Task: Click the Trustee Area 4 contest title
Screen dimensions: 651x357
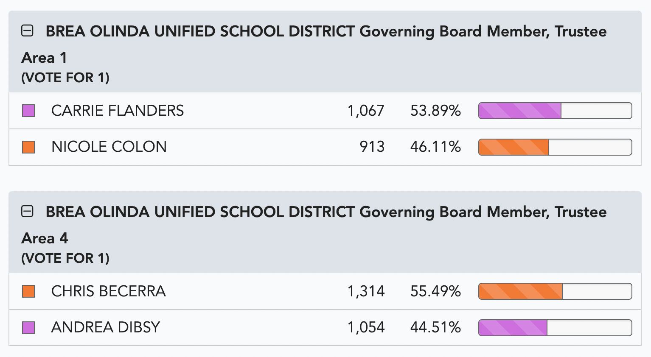Action: 314,225
